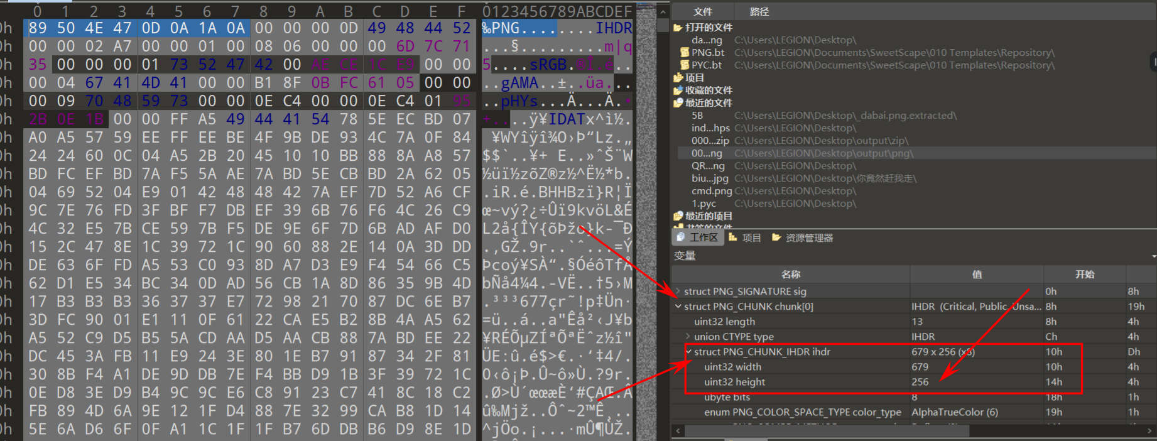Switch to the 资源管理器 tab
Image resolution: width=1157 pixels, height=441 pixels.
802,237
